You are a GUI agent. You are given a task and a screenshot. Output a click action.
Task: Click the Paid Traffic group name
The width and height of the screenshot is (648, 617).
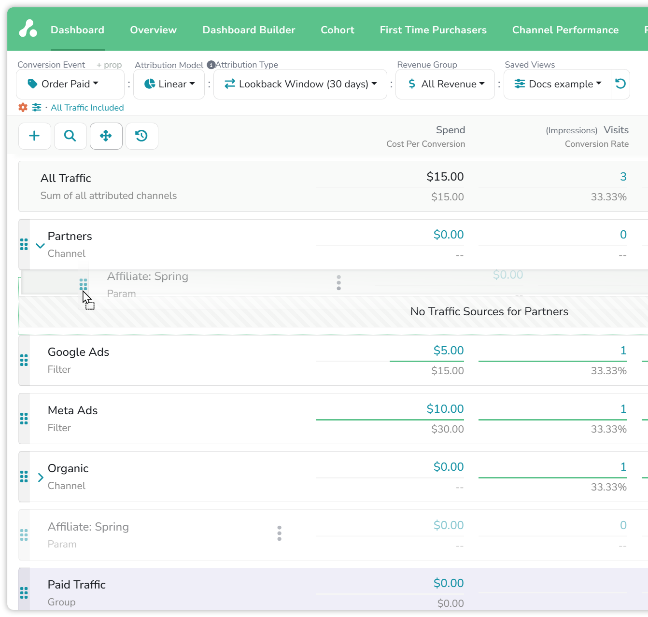pyautogui.click(x=77, y=585)
